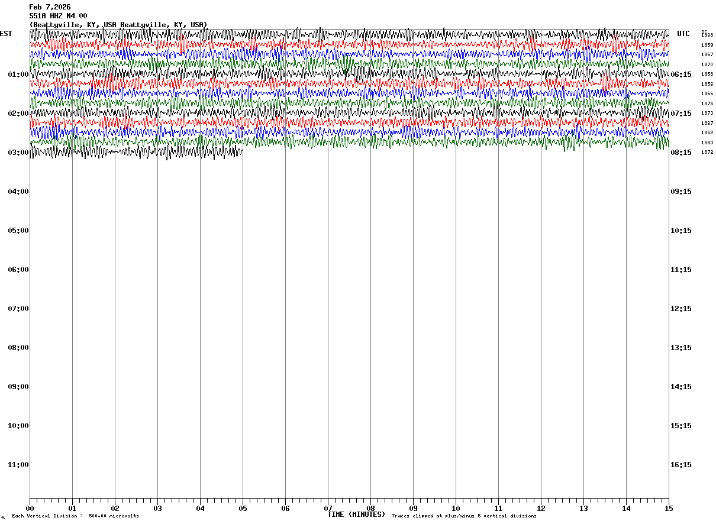
Task: Select the 11:00 EST time label
Action: [18, 465]
